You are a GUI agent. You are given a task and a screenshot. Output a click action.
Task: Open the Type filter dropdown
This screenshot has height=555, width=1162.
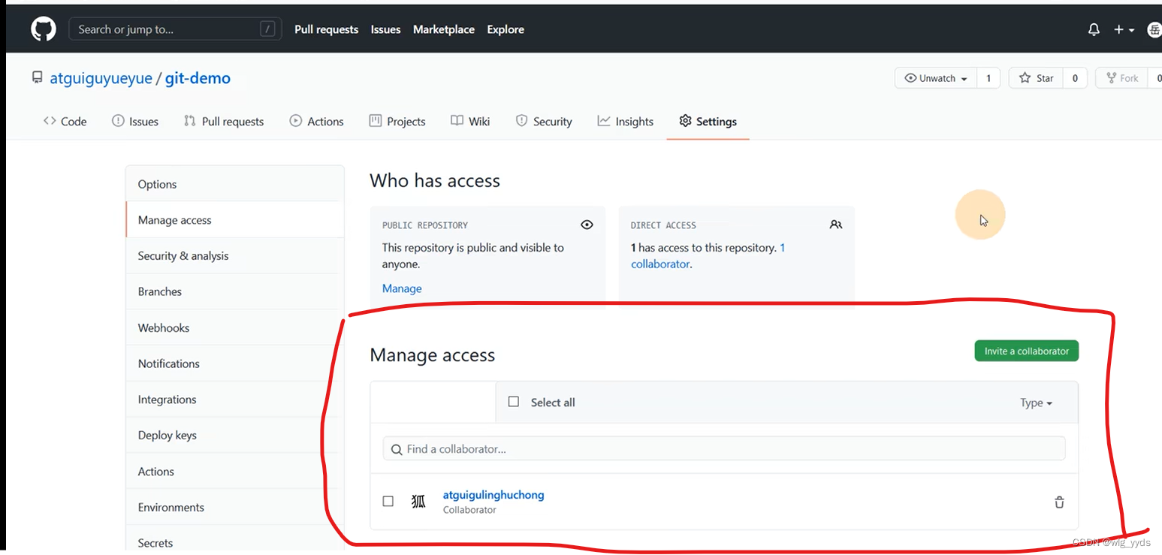coord(1036,403)
